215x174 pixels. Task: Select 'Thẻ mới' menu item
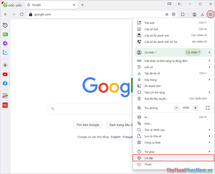pyautogui.click(x=173, y=23)
